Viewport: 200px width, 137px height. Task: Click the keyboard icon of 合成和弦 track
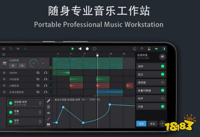click(x=5, y=63)
